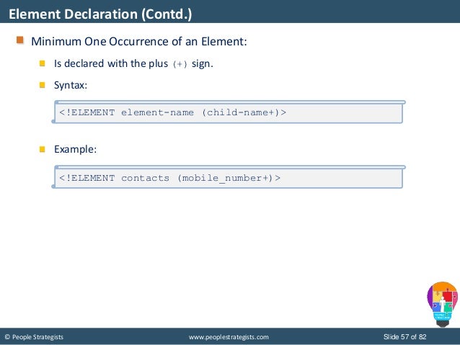Select 'Minimum One Occurrence of an Element:' heading

click(x=139, y=41)
